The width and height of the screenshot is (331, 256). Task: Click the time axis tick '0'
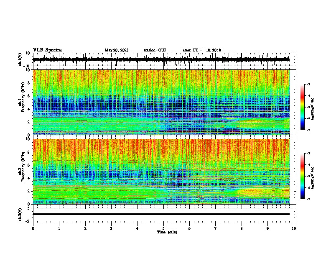click(x=33, y=228)
